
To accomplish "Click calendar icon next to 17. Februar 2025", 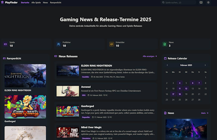I will [x=93, y=117].
